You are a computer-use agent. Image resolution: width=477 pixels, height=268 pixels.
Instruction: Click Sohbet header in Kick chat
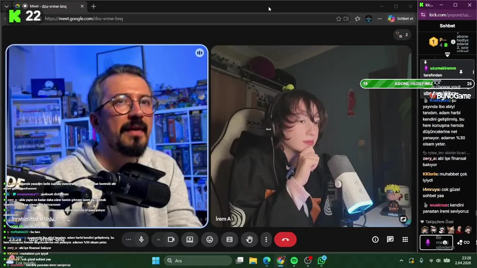[447, 26]
